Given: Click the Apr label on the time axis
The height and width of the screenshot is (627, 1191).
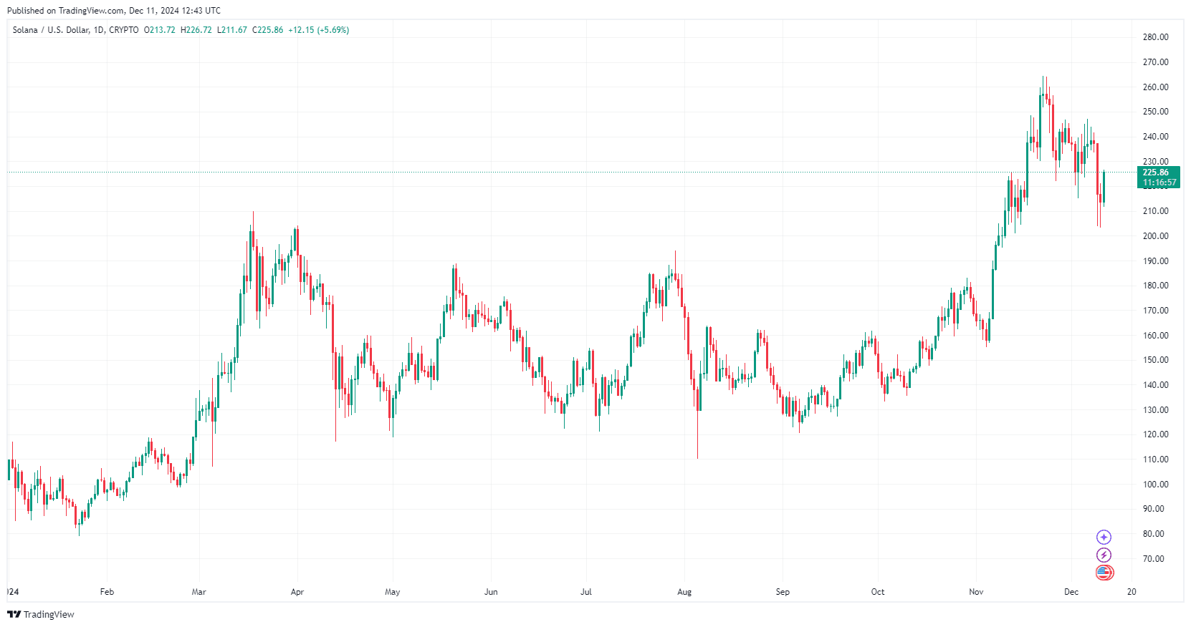Looking at the screenshot, I should pos(297,592).
